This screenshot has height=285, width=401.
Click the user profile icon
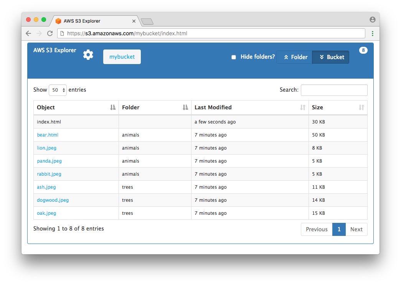372,20
